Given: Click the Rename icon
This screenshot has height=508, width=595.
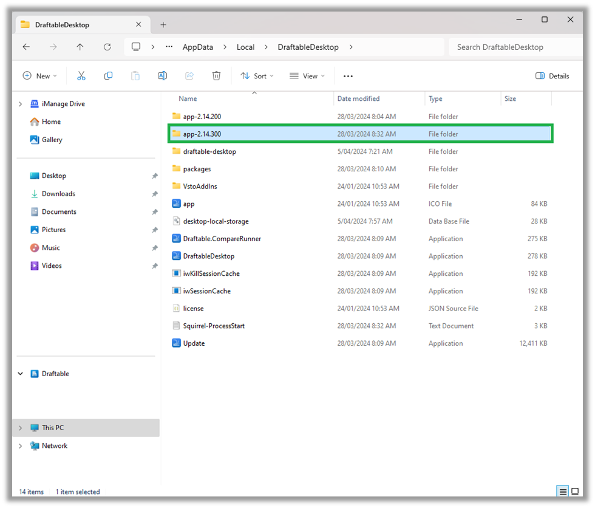Looking at the screenshot, I should 162,76.
